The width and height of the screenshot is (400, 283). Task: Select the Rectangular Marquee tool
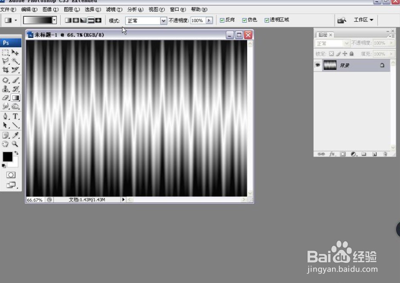[x=6, y=53]
